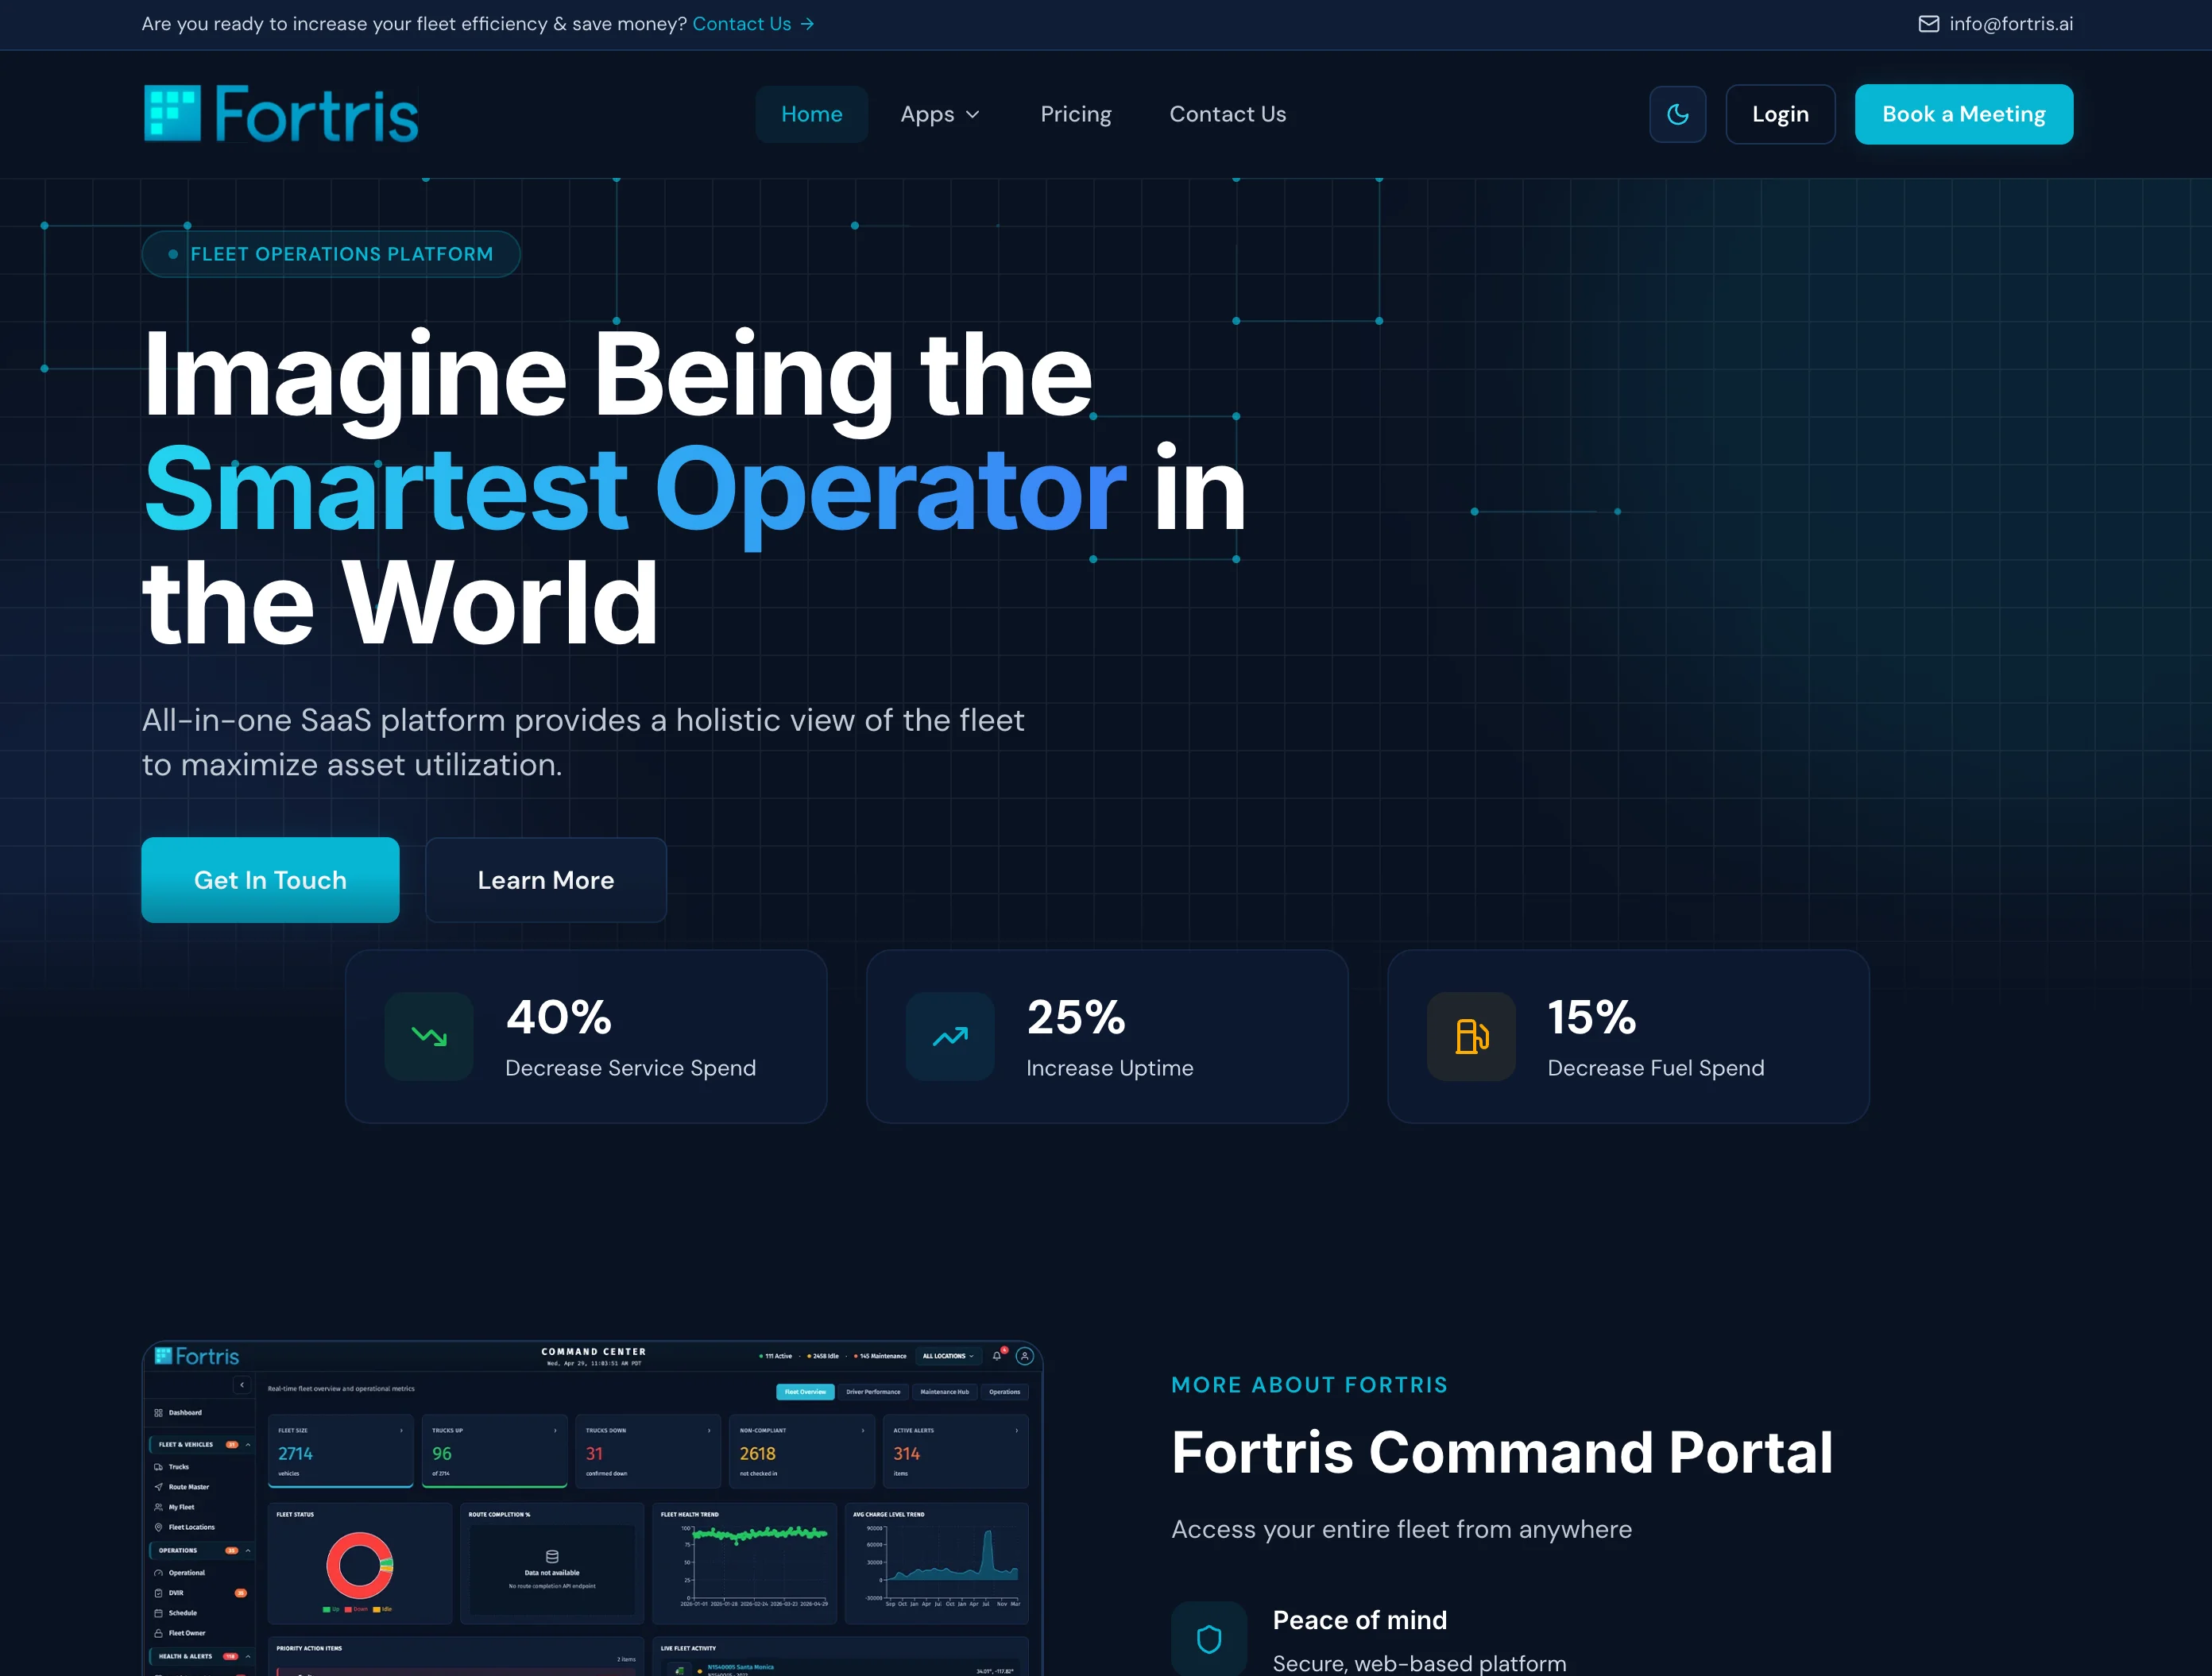Click the Fleet Locations pin icon in the preview sidebar
Viewport: 2212px width, 1676px height.
coord(159,1527)
